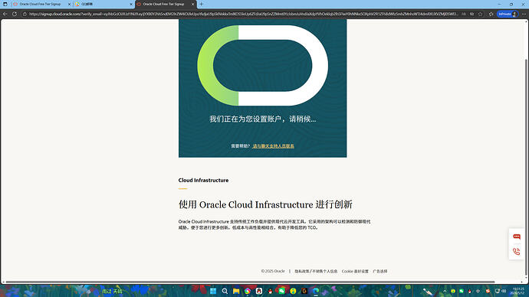
Task: Click the chat with support link
Action: point(273,146)
